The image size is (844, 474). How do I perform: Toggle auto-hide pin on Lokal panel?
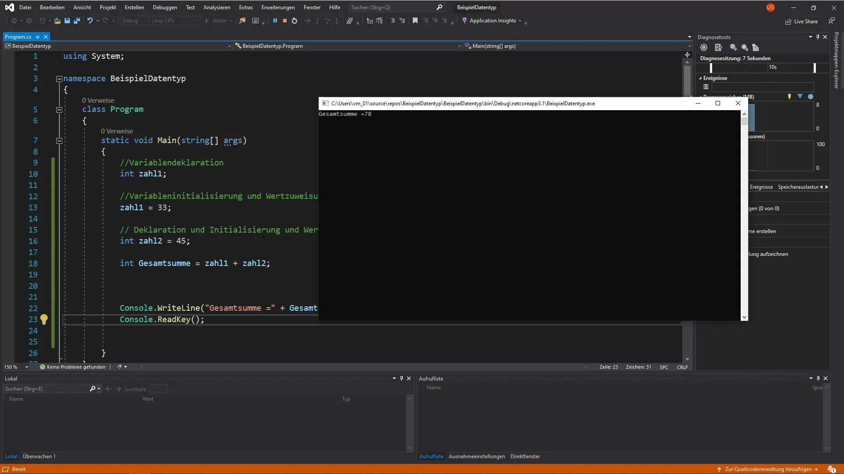pos(401,378)
